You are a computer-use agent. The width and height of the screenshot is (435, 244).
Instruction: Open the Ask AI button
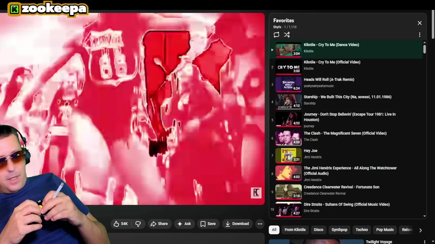[184, 224]
